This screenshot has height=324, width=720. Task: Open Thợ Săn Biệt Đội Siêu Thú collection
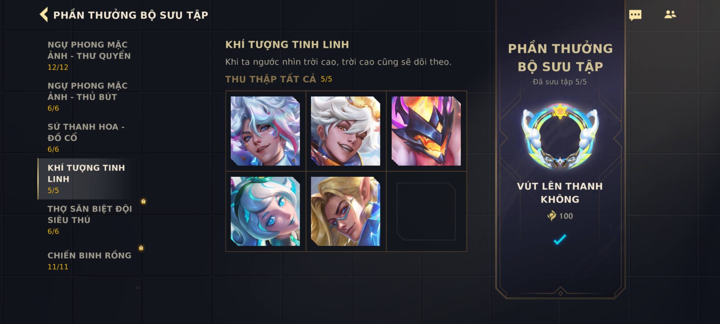coord(89,220)
